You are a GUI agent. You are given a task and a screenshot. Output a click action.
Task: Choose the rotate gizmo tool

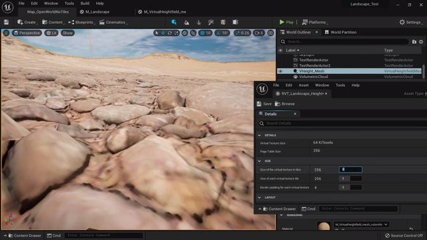(x=169, y=33)
